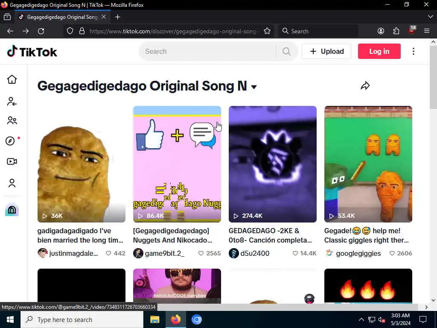Open Firefox View recent browsing icon
Viewport: 437px width, 328px height.
click(7, 17)
